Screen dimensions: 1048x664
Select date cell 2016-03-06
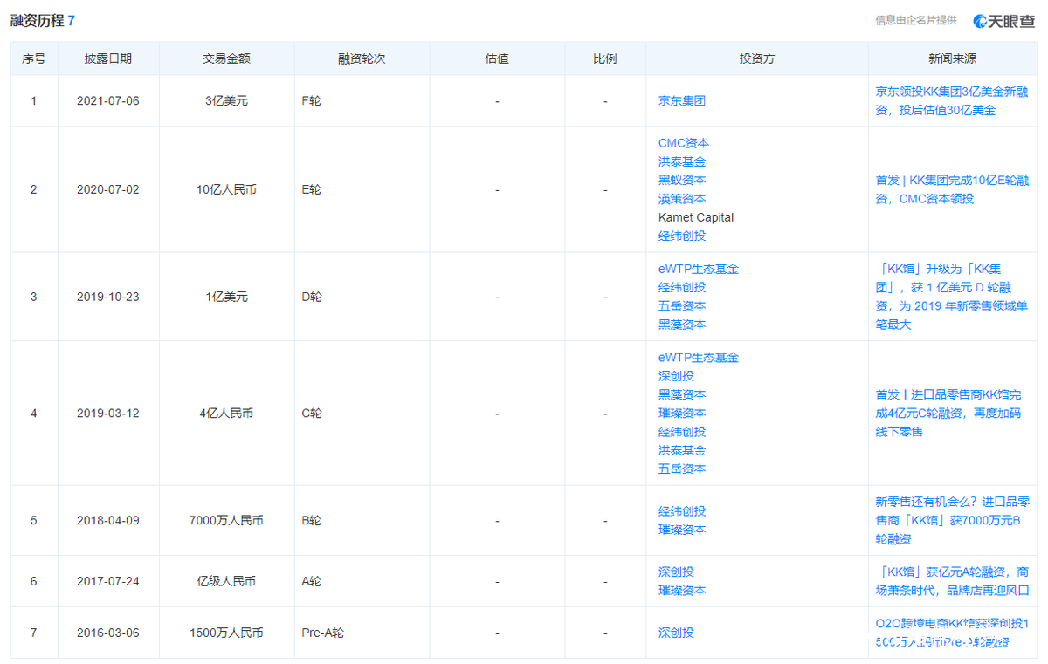click(x=108, y=633)
